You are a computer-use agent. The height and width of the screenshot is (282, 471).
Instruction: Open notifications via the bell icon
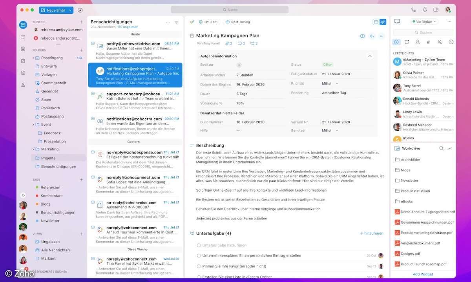pyautogui.click(x=425, y=10)
